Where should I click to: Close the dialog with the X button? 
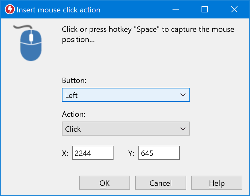pyautogui.click(x=234, y=10)
